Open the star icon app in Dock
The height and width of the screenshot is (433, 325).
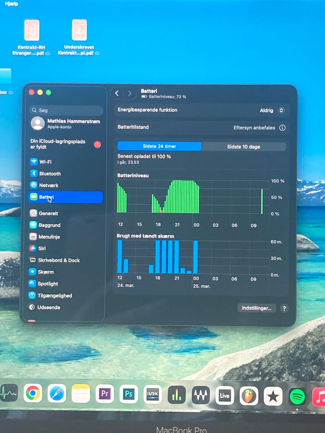click(x=273, y=396)
